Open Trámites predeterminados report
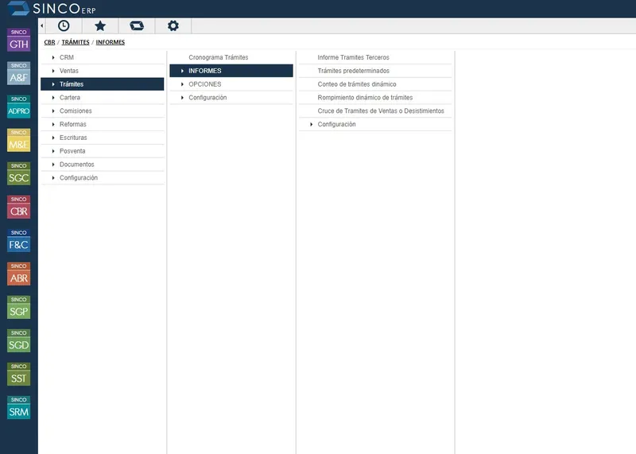Screen dimensions: 636x454 point(375,71)
